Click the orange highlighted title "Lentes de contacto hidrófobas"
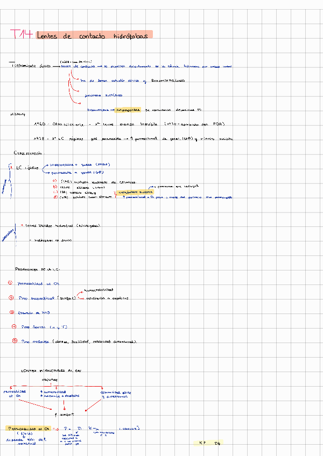This screenshot has width=323, height=456. 94,35
